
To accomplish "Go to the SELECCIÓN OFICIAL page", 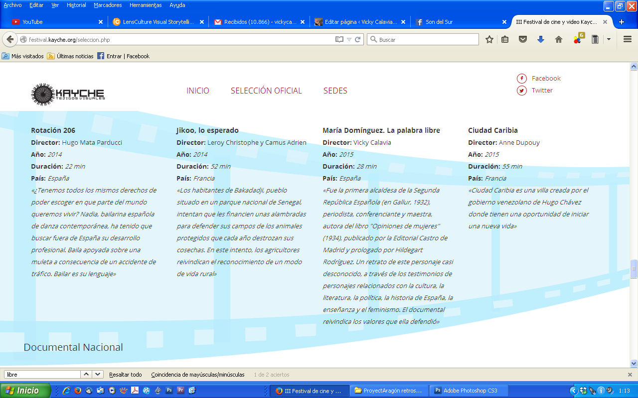I will tap(266, 91).
